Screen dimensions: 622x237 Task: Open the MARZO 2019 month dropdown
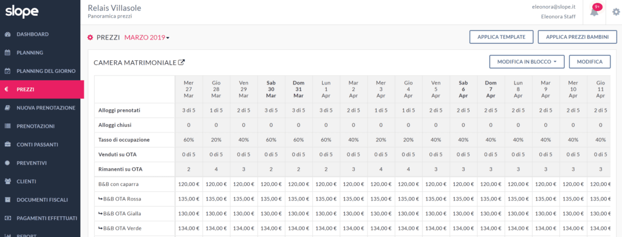pyautogui.click(x=147, y=37)
